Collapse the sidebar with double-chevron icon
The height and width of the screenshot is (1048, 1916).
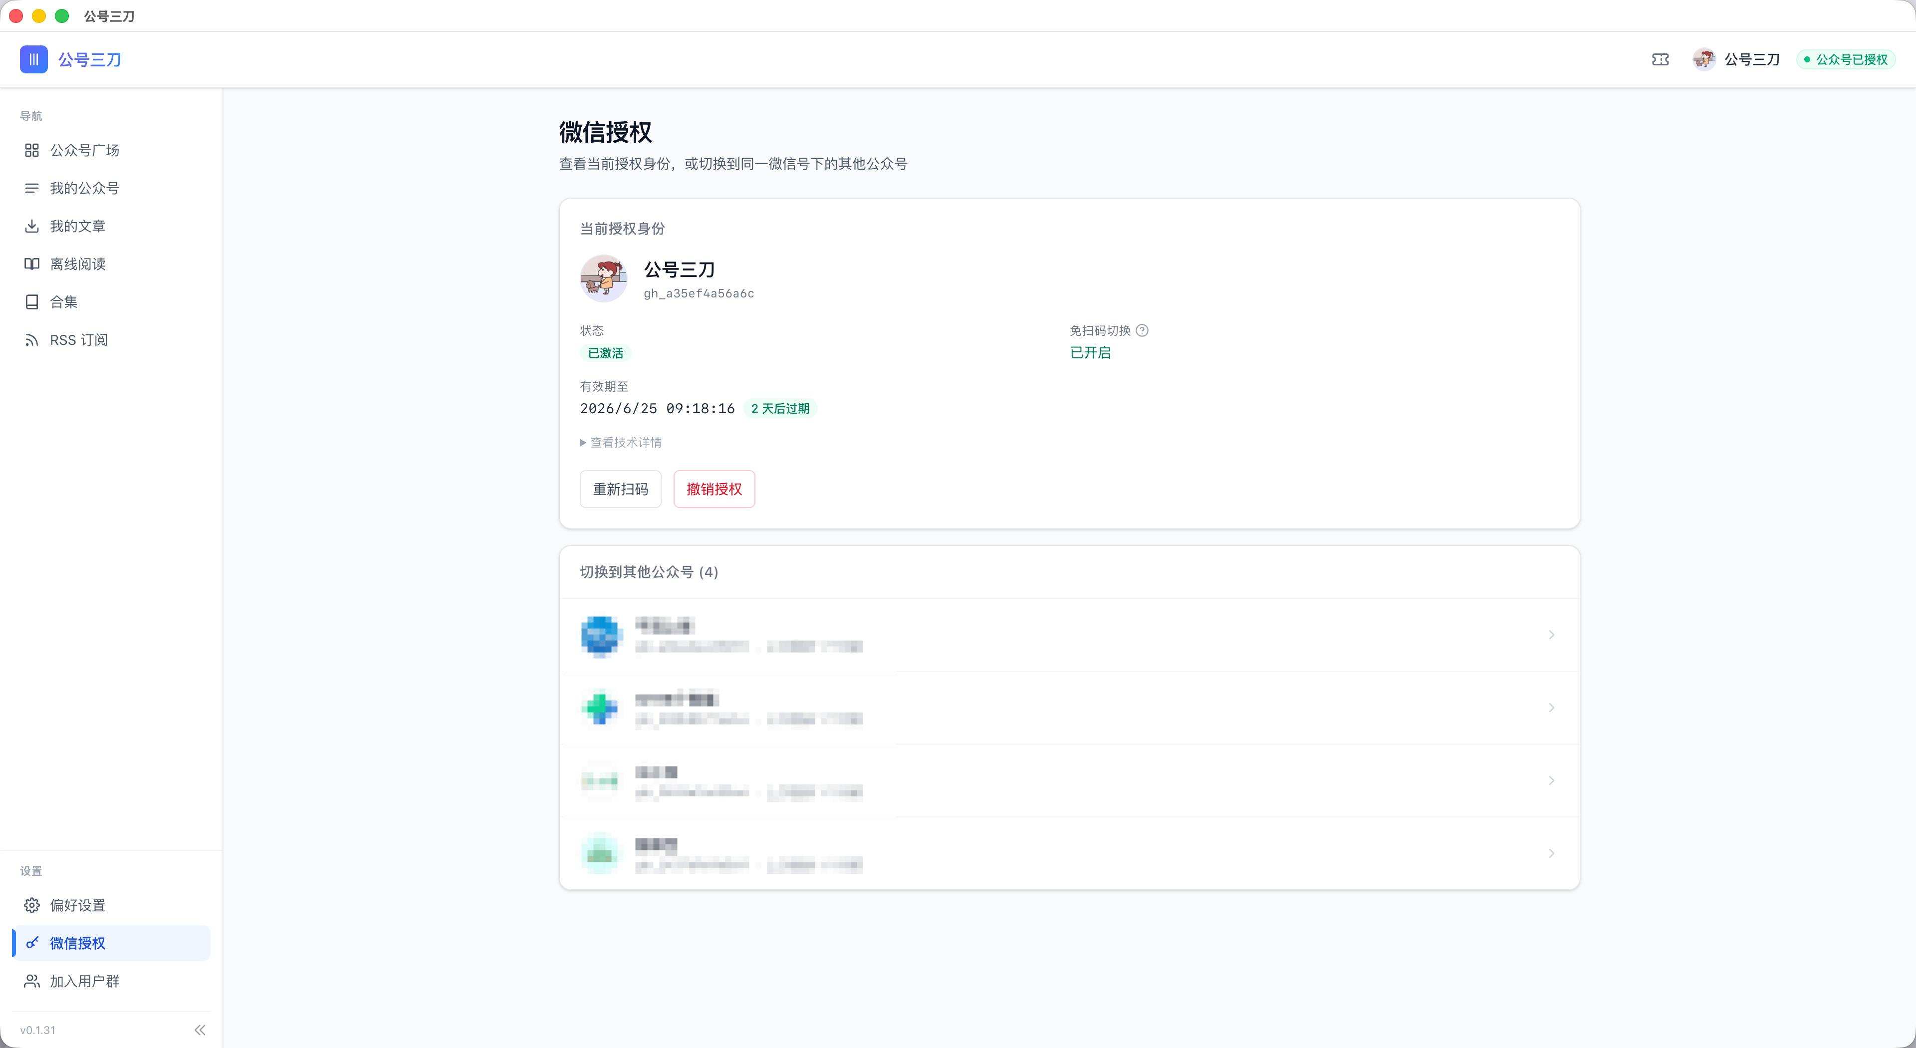point(200,1030)
